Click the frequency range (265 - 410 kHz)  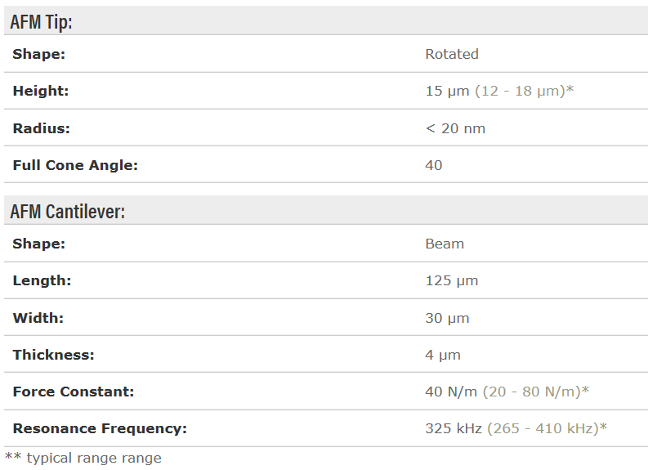click(x=547, y=428)
